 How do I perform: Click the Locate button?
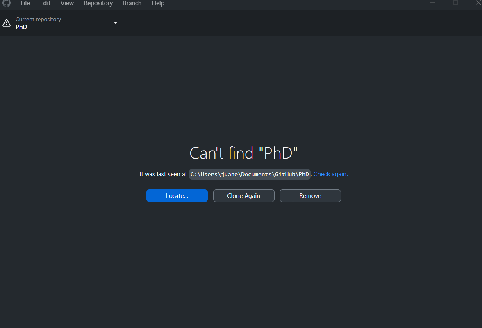coord(177,195)
